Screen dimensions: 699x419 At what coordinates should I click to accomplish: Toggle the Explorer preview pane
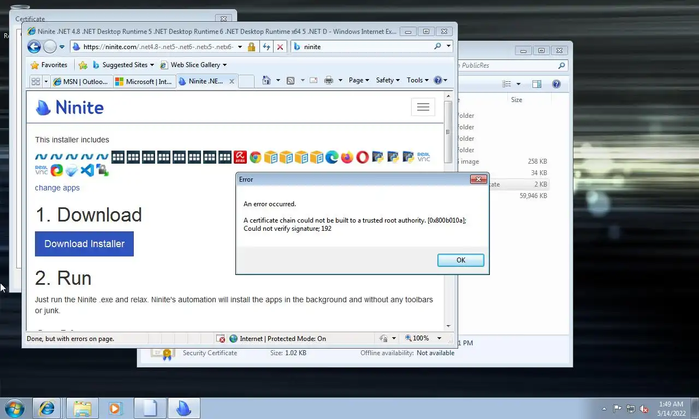537,84
